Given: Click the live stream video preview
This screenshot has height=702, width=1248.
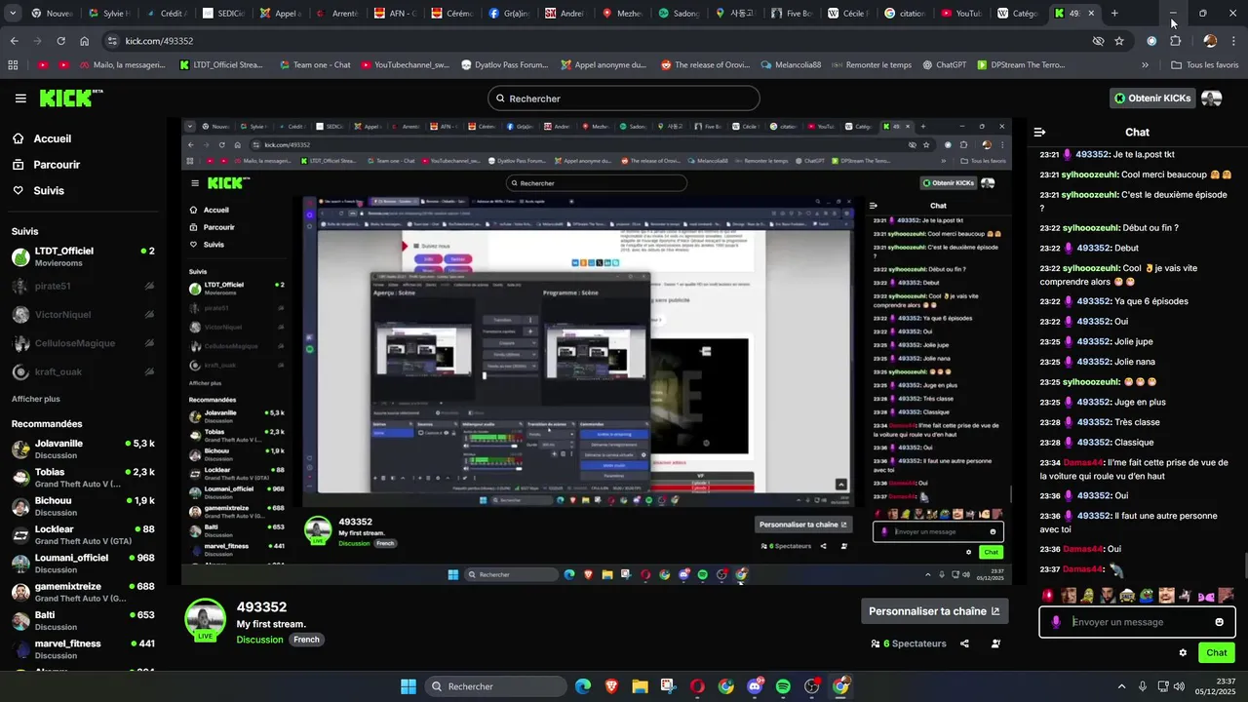Looking at the screenshot, I should pos(597,352).
